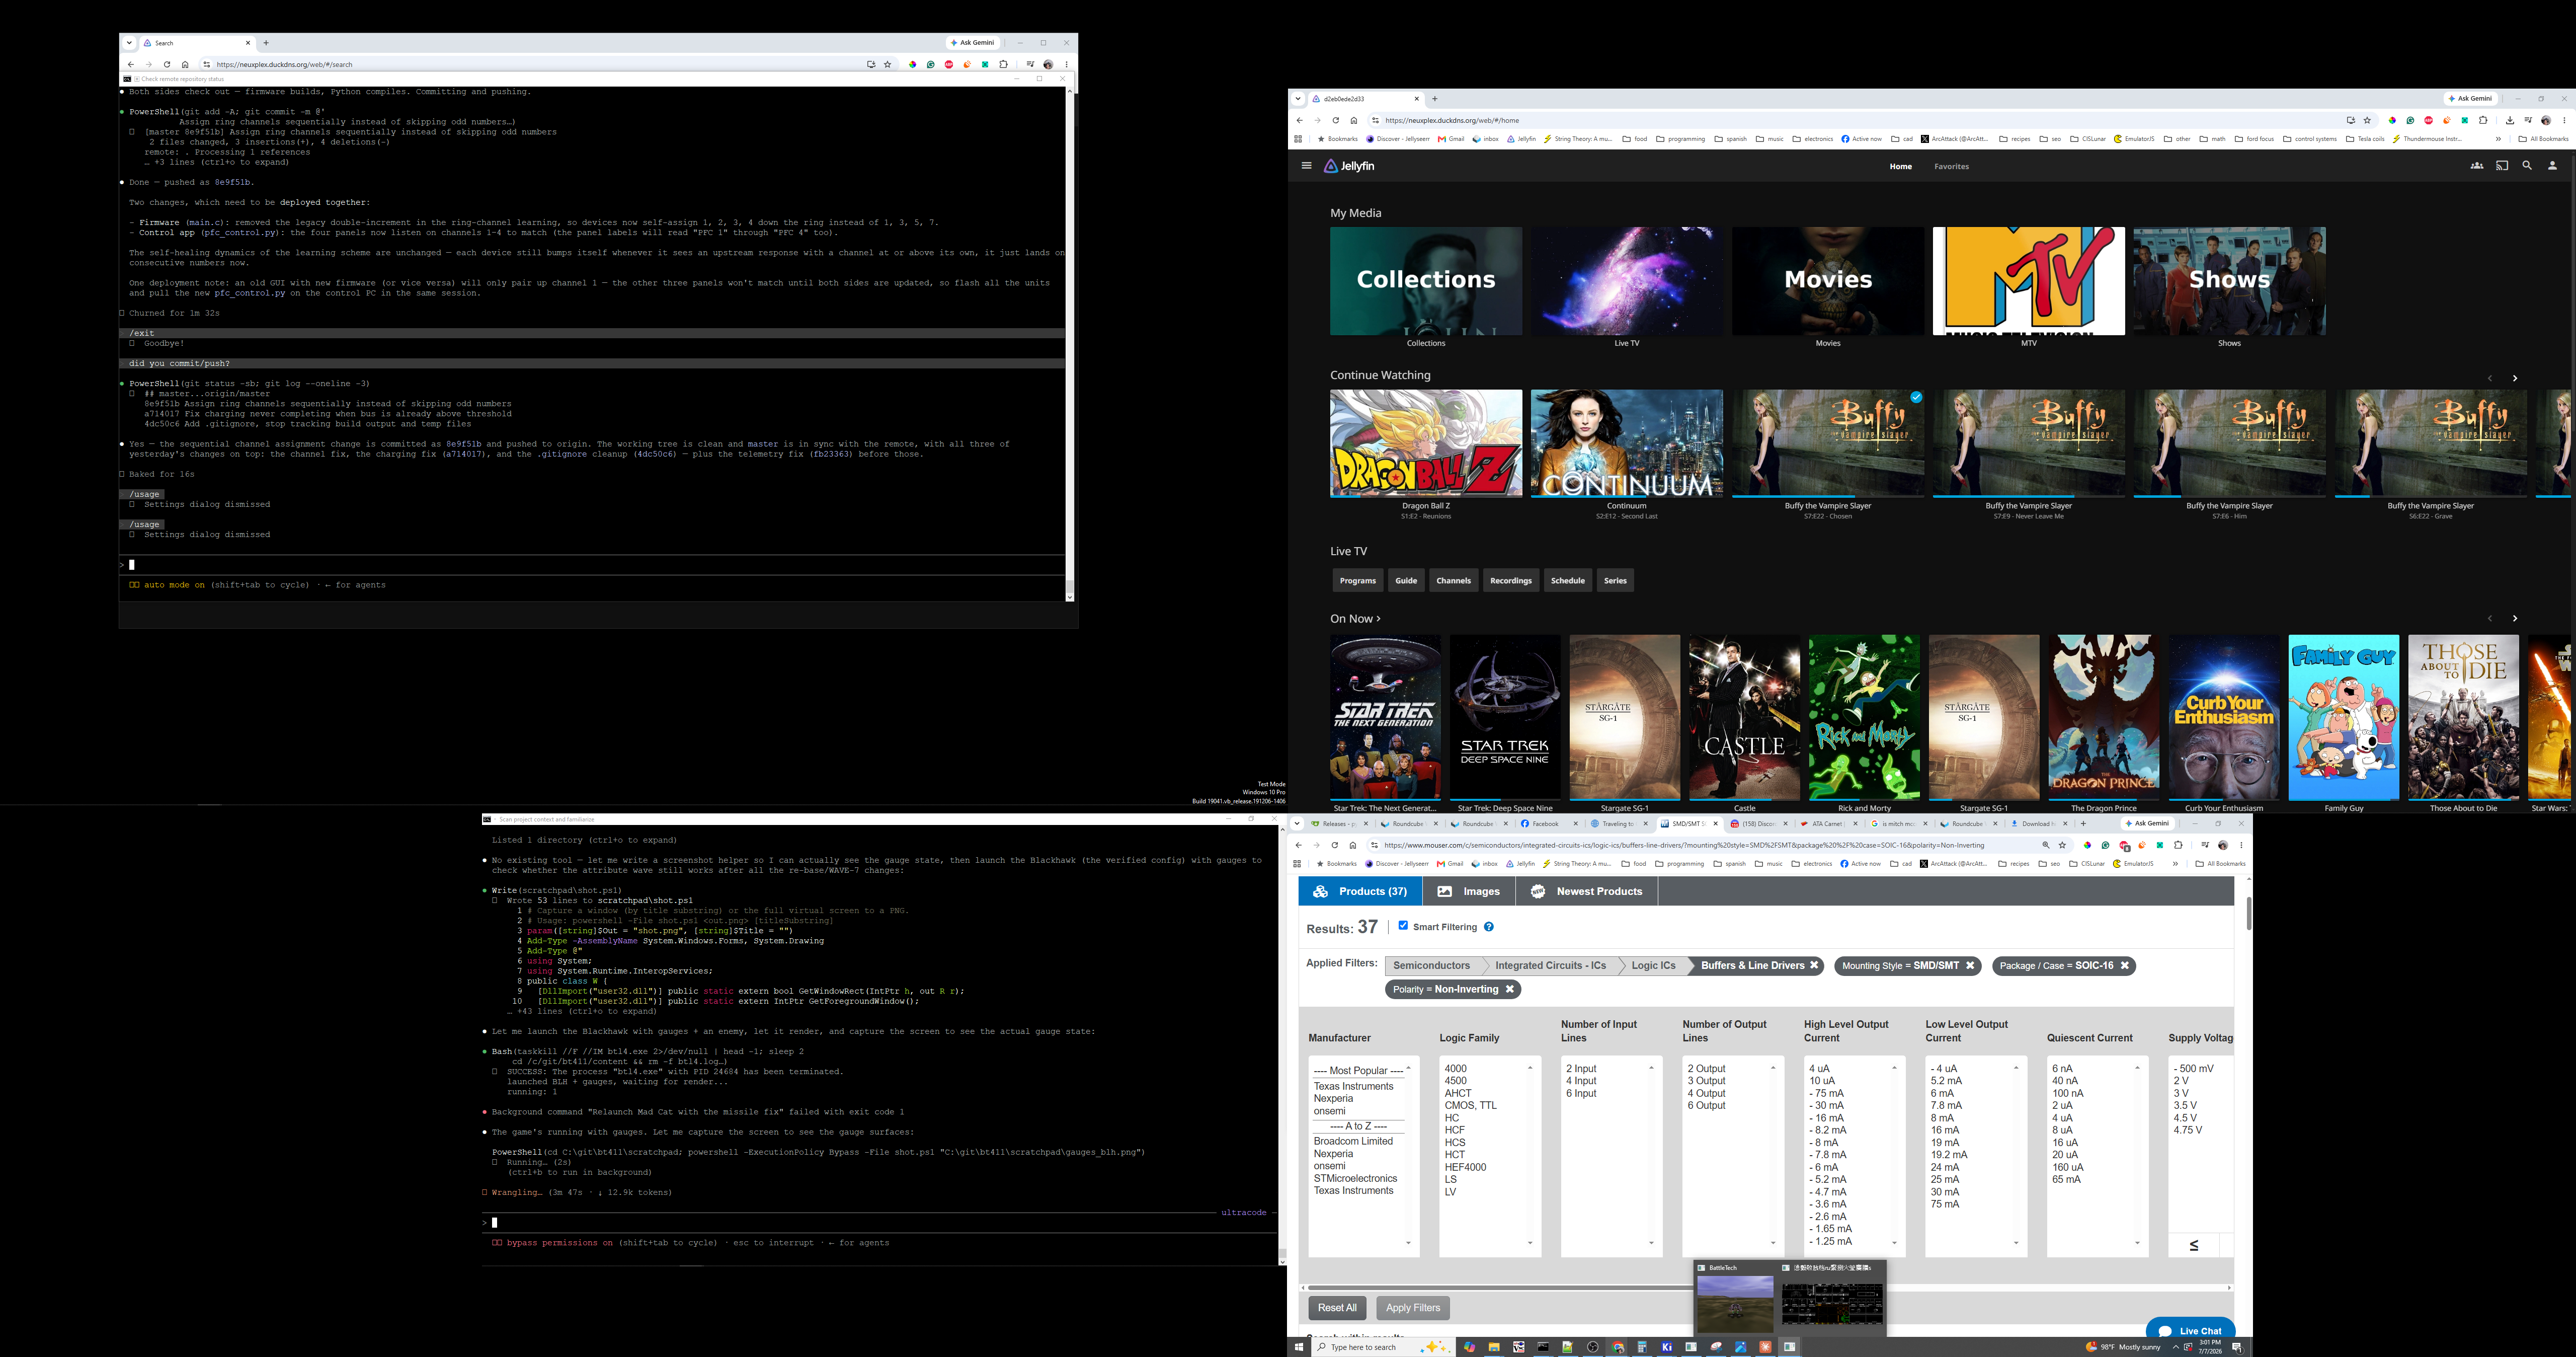The image size is (2576, 1357).
Task: Open the Live TV Recordings button
Action: [1510, 580]
